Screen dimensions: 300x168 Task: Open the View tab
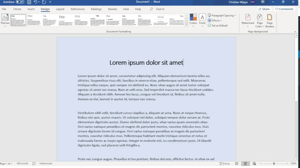(x=126, y=9)
